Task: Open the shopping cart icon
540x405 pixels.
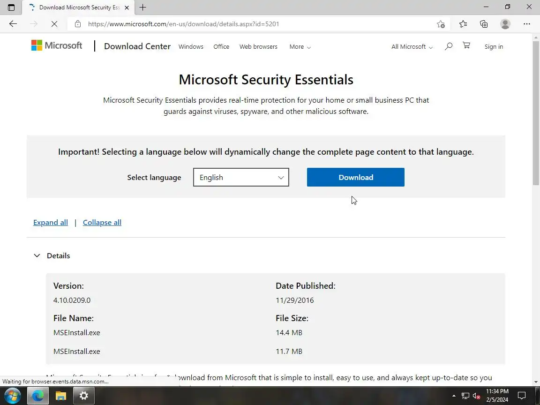Action: (x=466, y=45)
